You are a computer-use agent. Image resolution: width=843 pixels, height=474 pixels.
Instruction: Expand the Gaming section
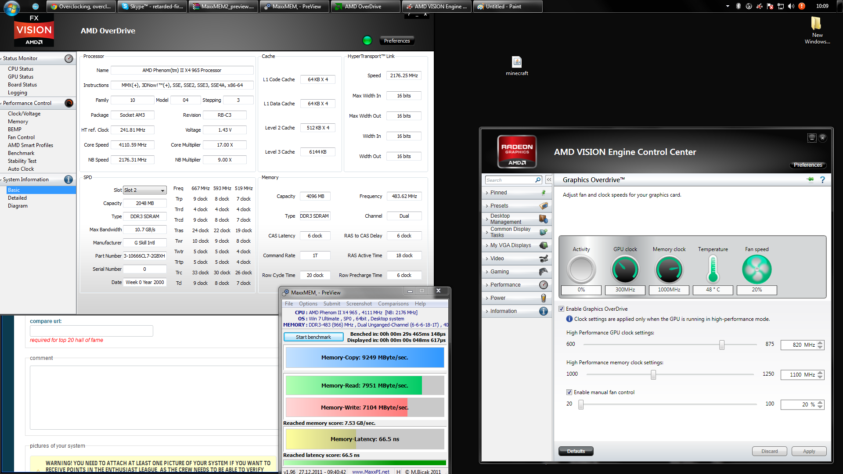point(487,272)
